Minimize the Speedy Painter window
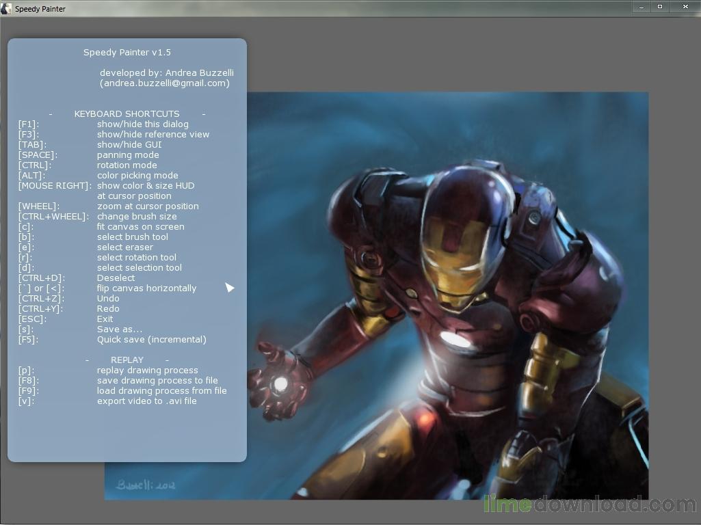 (x=642, y=7)
